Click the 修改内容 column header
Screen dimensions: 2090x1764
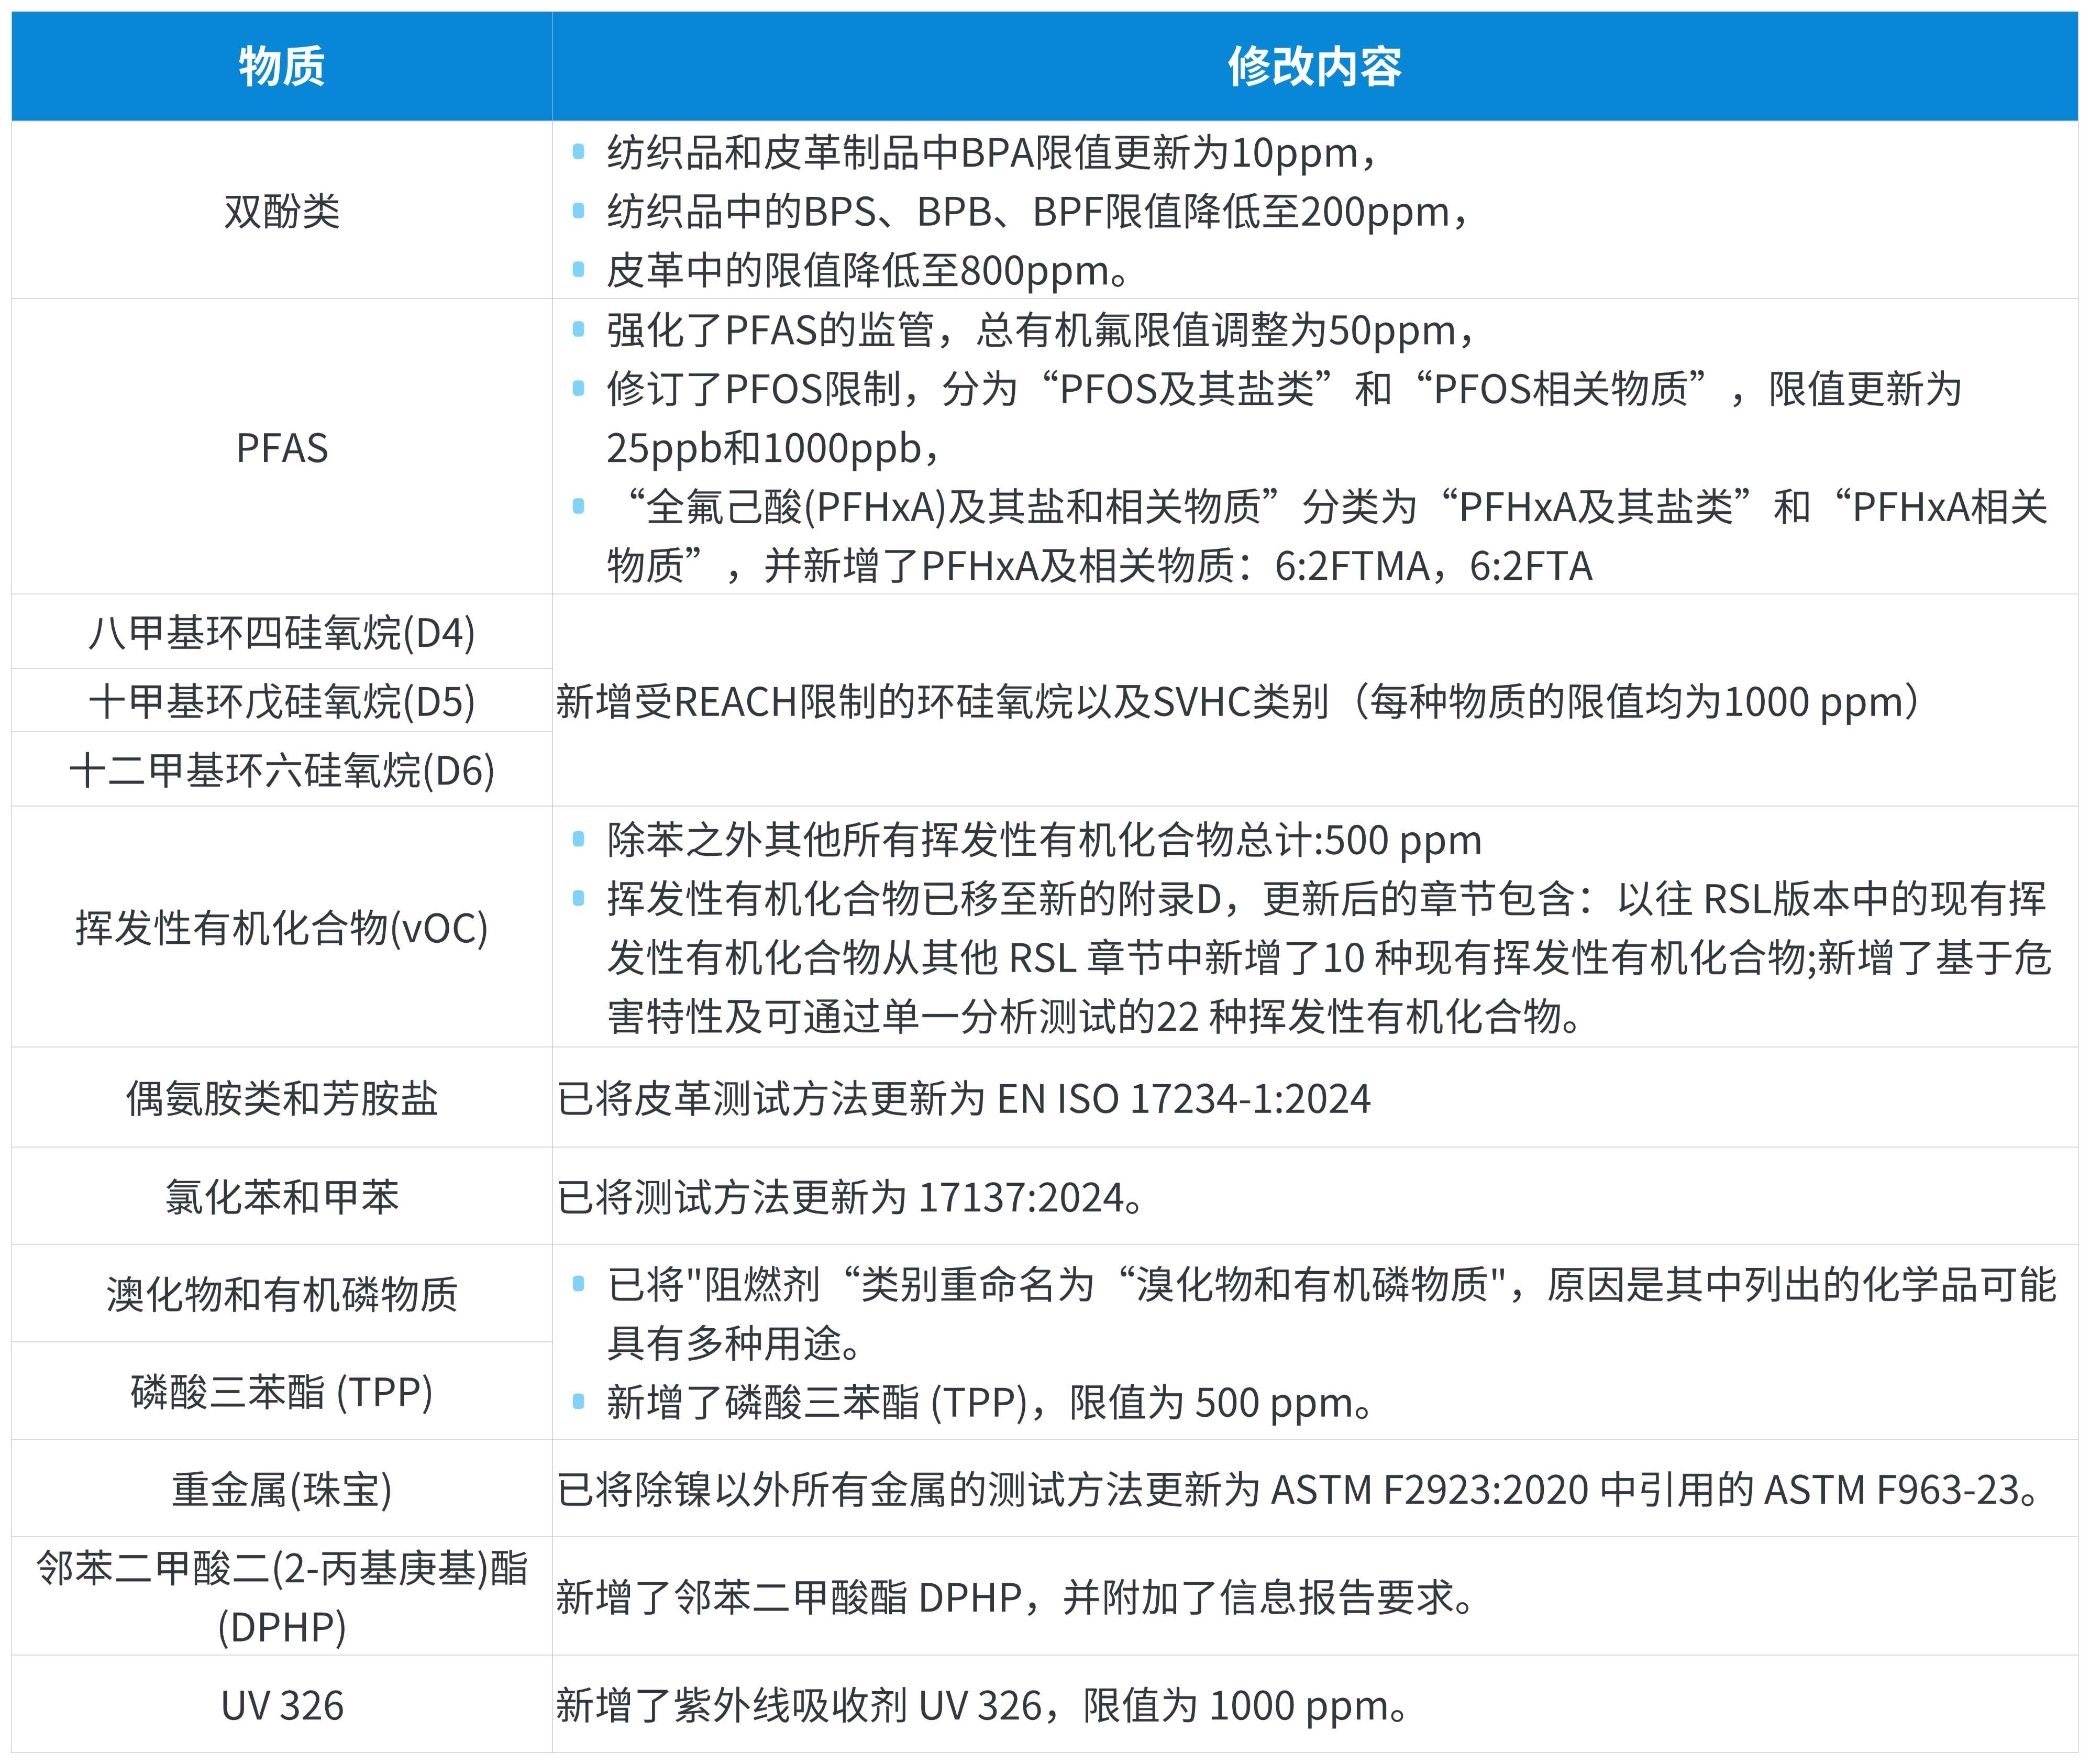pyautogui.click(x=1314, y=66)
